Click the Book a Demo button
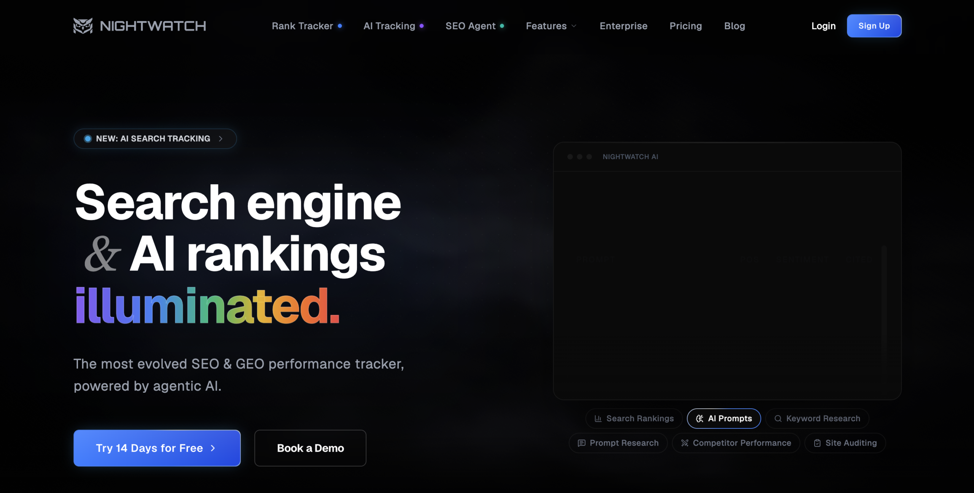Image resolution: width=974 pixels, height=493 pixels. pos(310,448)
